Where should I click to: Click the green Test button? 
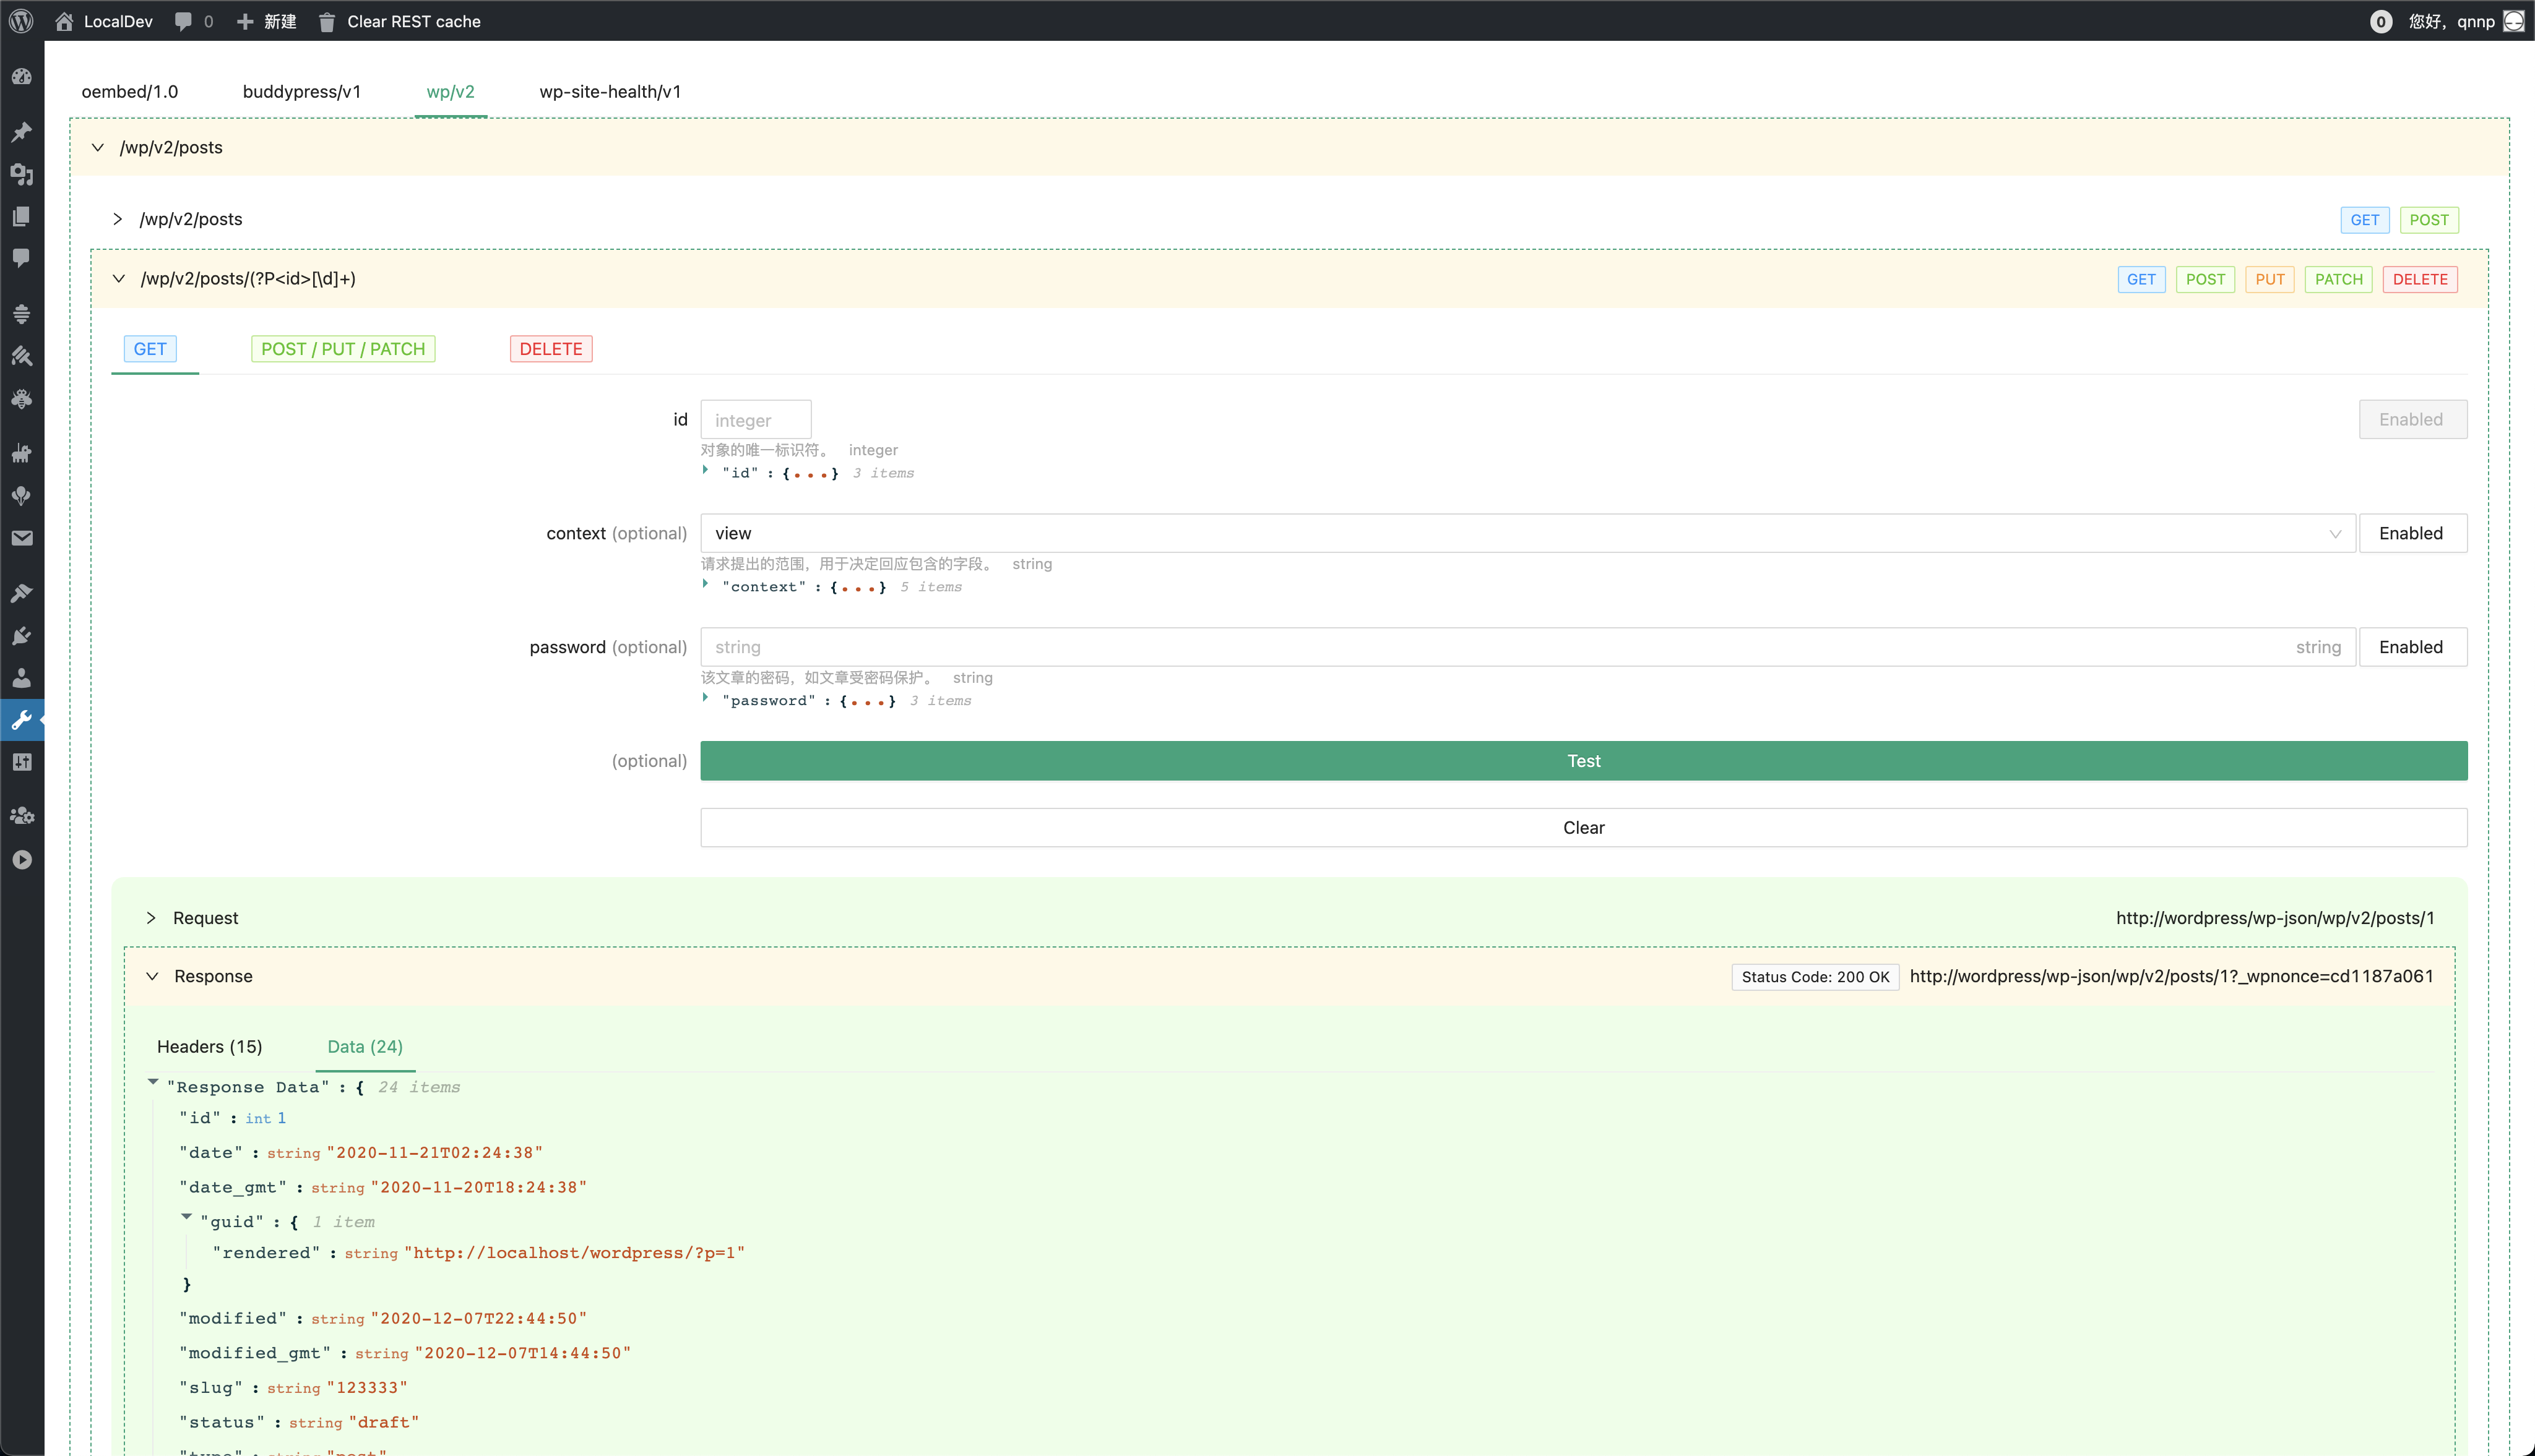coord(1584,761)
